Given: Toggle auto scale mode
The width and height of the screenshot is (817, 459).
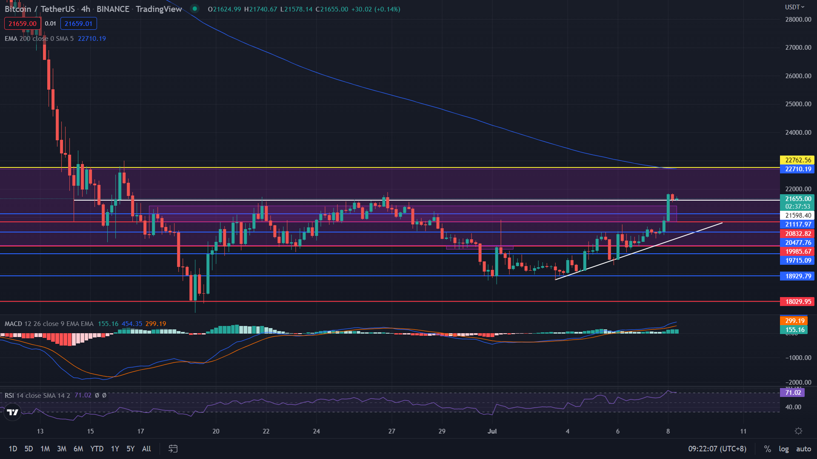Looking at the screenshot, I should pyautogui.click(x=803, y=448).
